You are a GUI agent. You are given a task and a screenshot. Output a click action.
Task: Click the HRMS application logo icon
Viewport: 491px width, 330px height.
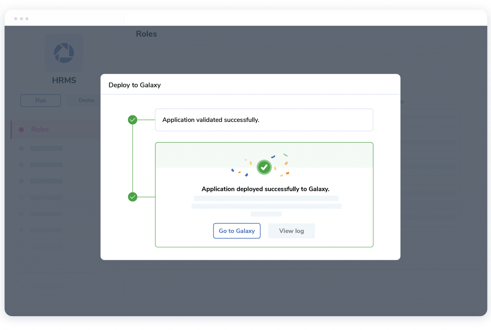point(64,53)
